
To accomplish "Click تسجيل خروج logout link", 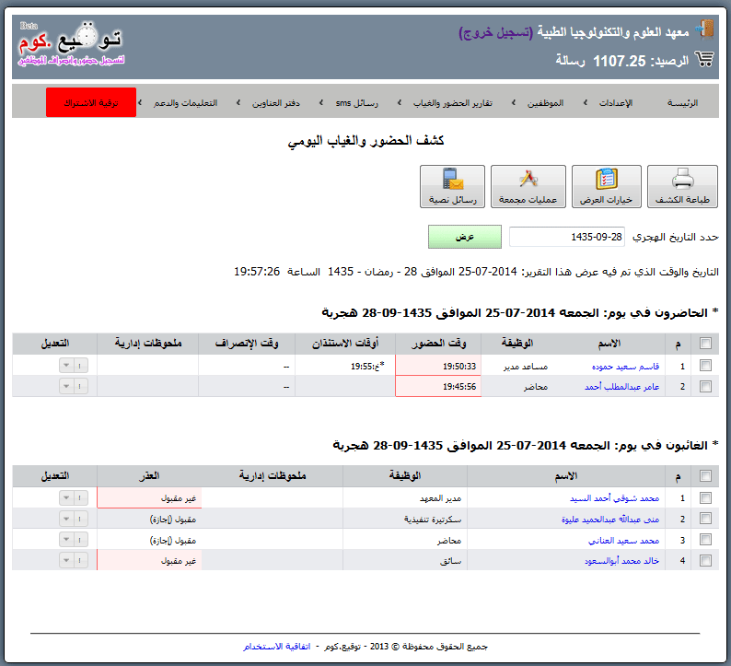I will [495, 32].
